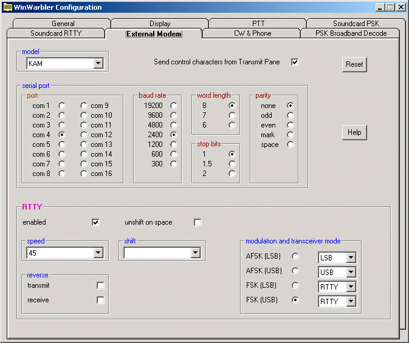The image size is (409, 343).
Task: Set baud rate to 4800
Action: click(174, 125)
